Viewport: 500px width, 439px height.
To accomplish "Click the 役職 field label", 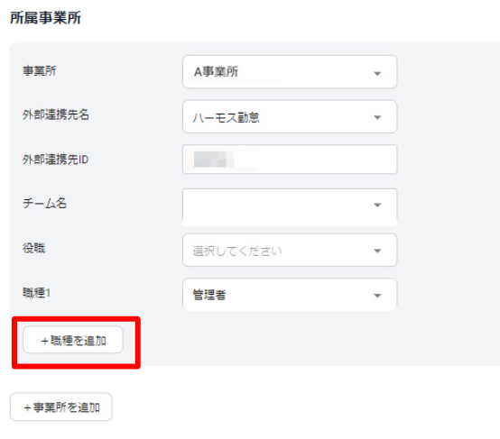I will click(x=33, y=248).
